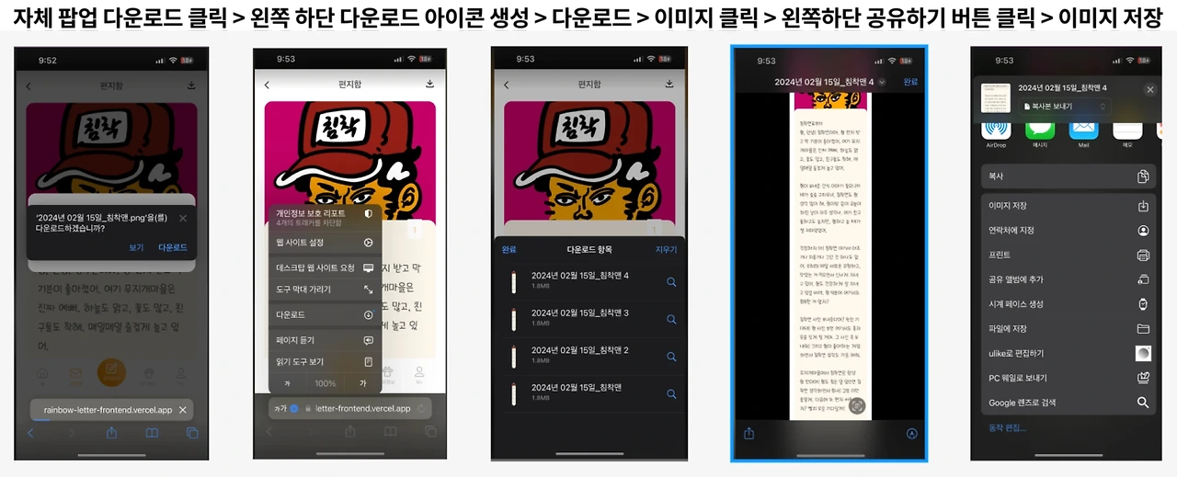Choose 공유 앨범에 추가 in share sheet

[x=1068, y=279]
